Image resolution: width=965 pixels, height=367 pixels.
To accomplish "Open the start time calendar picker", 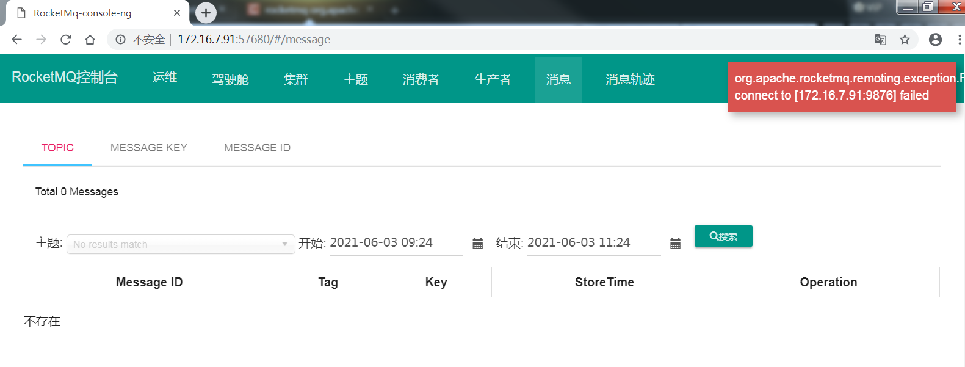I will pos(478,244).
